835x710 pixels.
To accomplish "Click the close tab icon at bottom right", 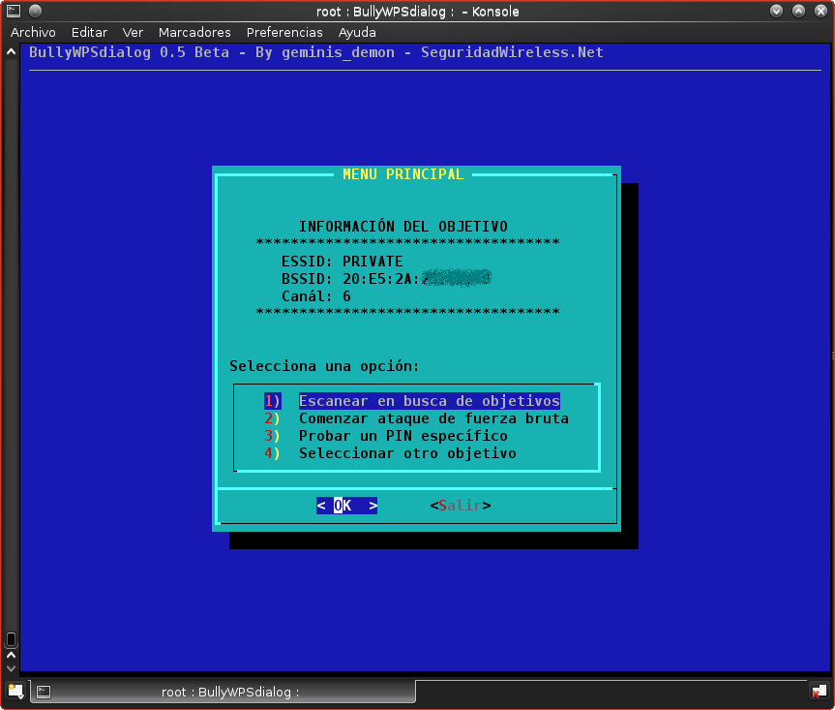I will coord(819,691).
